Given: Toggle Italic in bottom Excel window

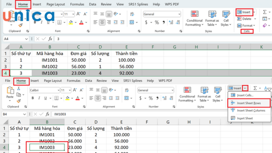Looking at the screenshot, I should [39, 98].
